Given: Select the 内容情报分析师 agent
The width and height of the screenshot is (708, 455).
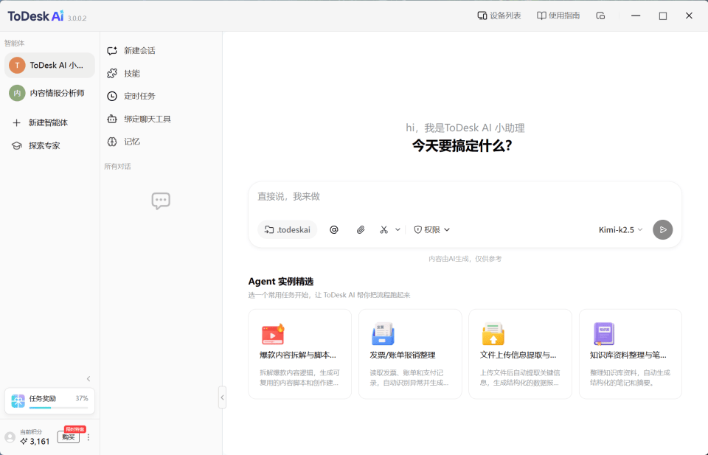Looking at the screenshot, I should pyautogui.click(x=49, y=93).
